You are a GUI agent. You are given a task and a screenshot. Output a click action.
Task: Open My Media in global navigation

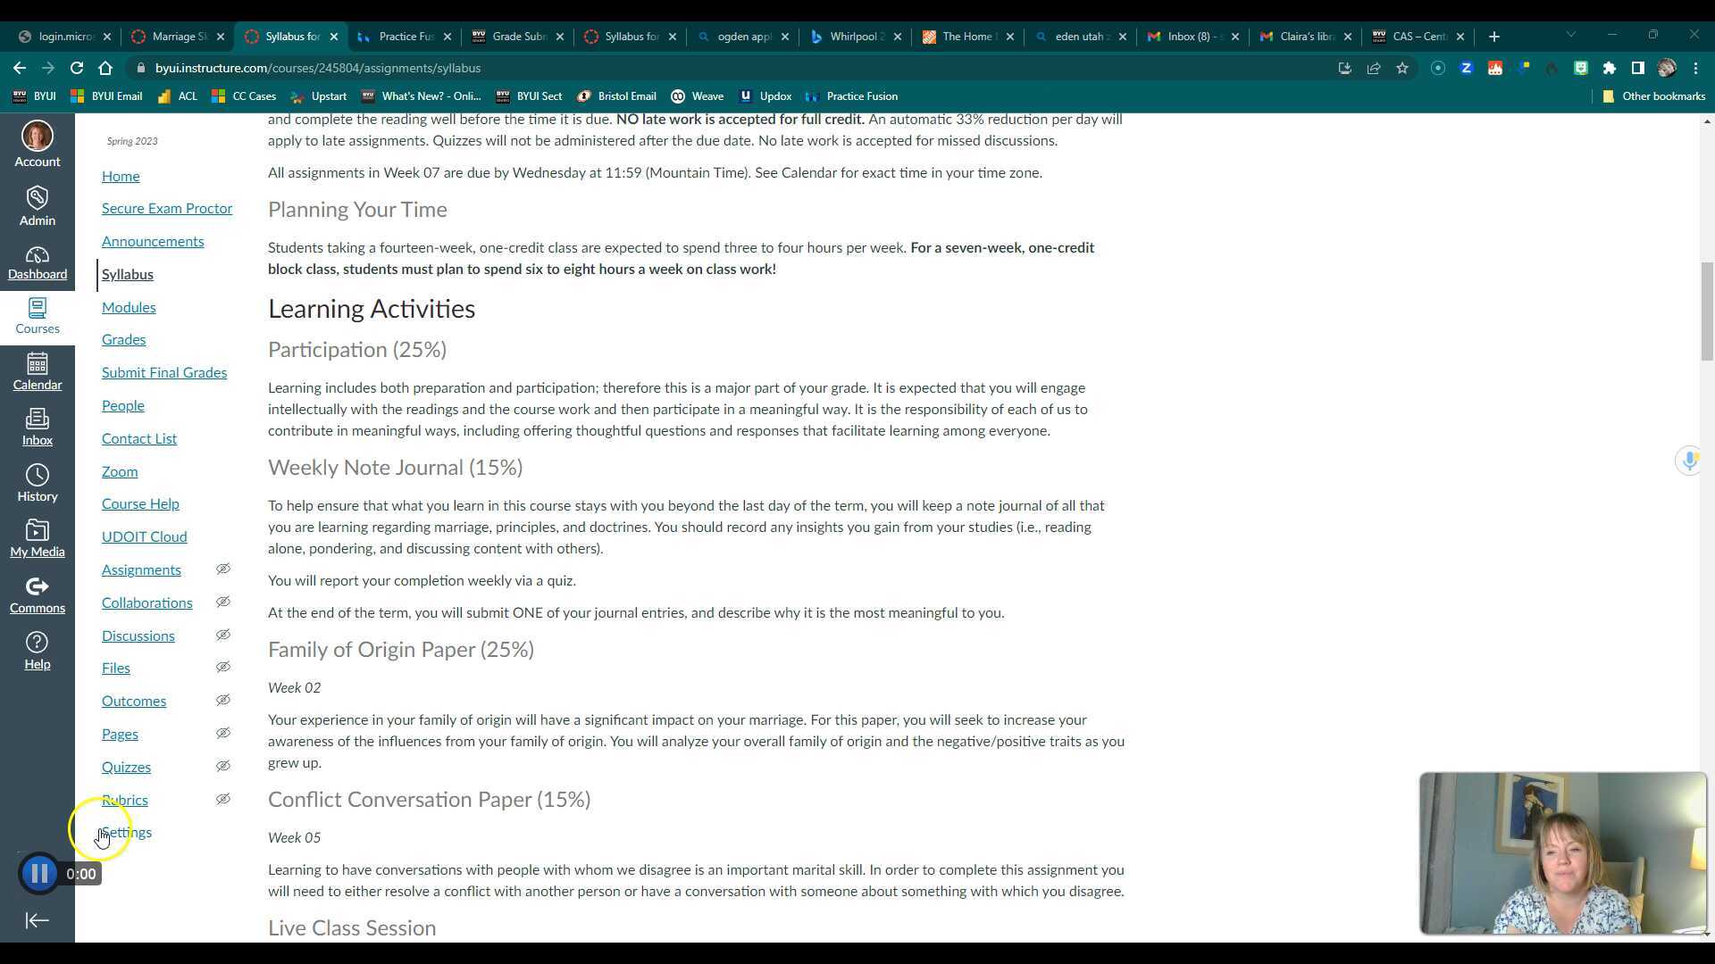(37, 538)
